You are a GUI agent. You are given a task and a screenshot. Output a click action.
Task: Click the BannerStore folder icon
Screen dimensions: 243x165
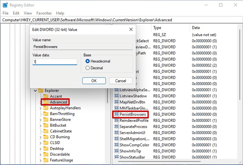46,120
